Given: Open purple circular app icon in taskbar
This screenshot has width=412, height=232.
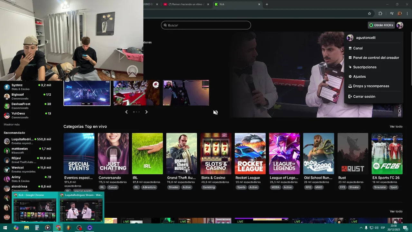Looking at the screenshot, I should pyautogui.click(x=90, y=228).
